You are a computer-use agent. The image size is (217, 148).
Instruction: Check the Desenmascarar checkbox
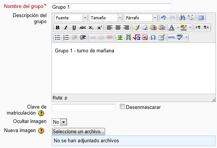(x=122, y=107)
